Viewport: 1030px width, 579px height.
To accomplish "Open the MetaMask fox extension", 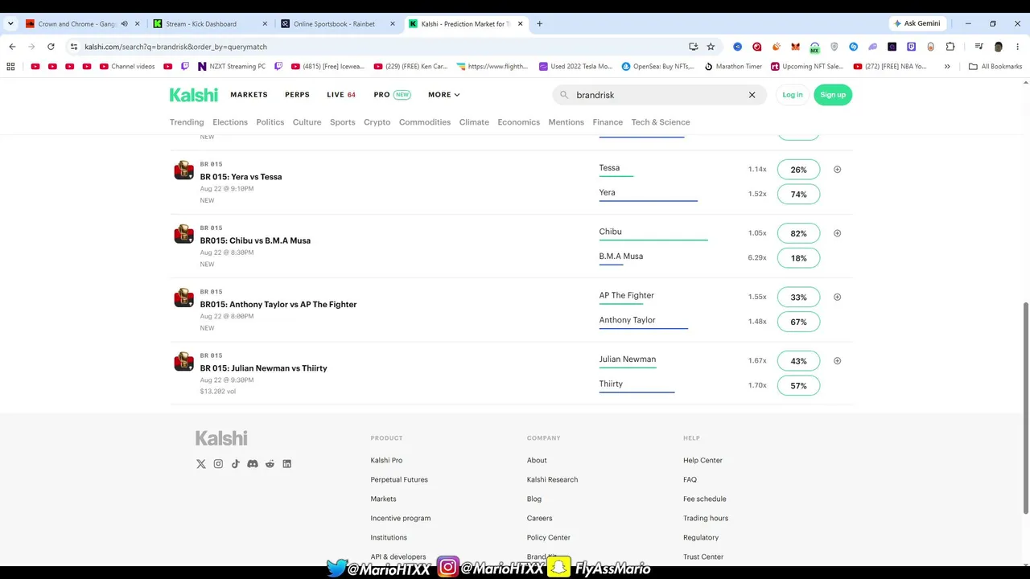I will [795, 47].
